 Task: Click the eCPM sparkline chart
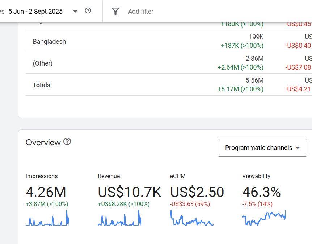click(x=191, y=219)
